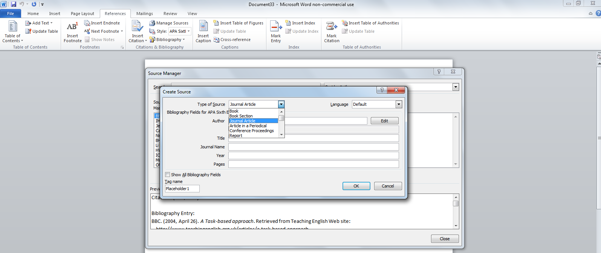Choose Book Section in source type list
The image size is (601, 253).
click(241, 116)
